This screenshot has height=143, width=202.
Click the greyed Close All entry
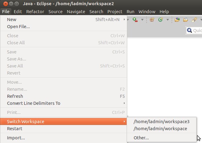[x=63, y=43]
